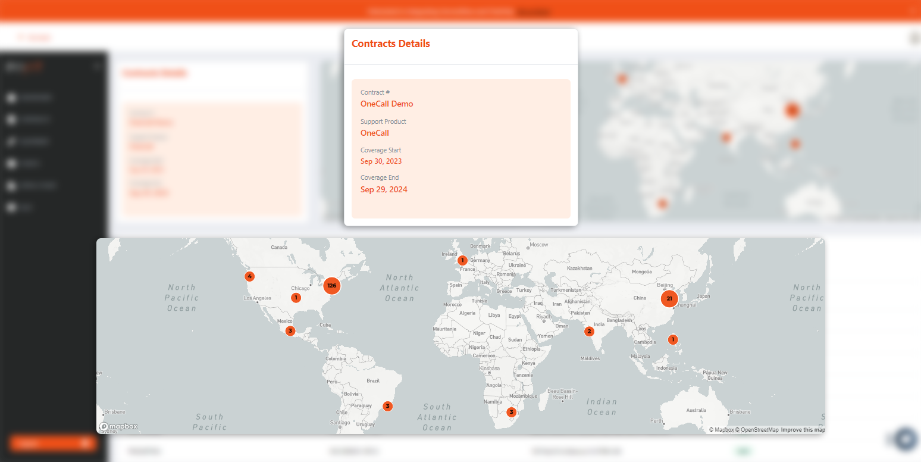Click the Mapbox logo on the map

point(118,426)
